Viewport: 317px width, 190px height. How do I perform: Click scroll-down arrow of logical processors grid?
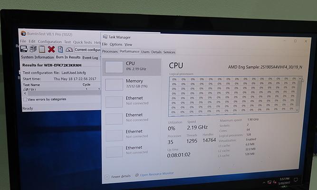click(297, 110)
